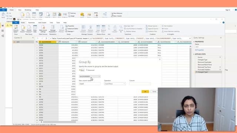Click Choose Columns icon
This screenshot has width=237, height=133.
(83, 29)
